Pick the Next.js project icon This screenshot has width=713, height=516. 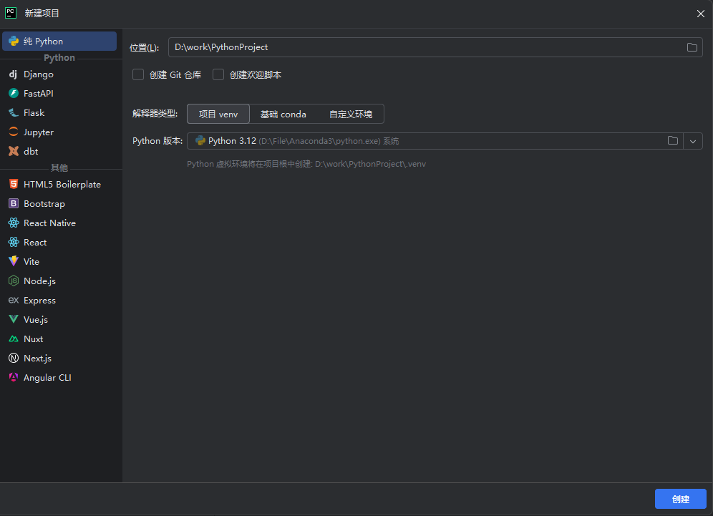tap(14, 359)
